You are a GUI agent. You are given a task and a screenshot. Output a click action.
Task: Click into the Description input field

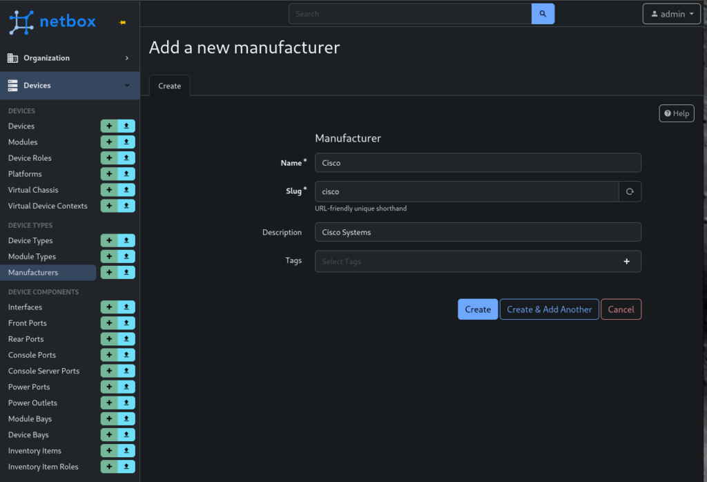click(x=478, y=233)
